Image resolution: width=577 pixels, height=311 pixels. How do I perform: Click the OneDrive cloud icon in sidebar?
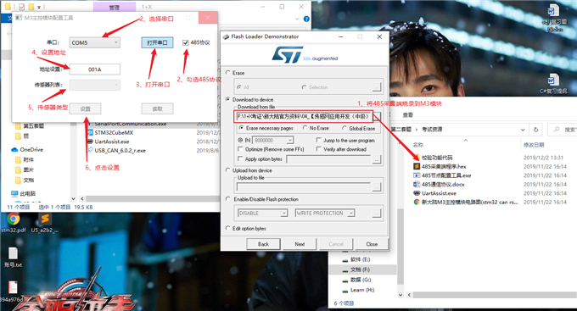[x=14, y=150]
